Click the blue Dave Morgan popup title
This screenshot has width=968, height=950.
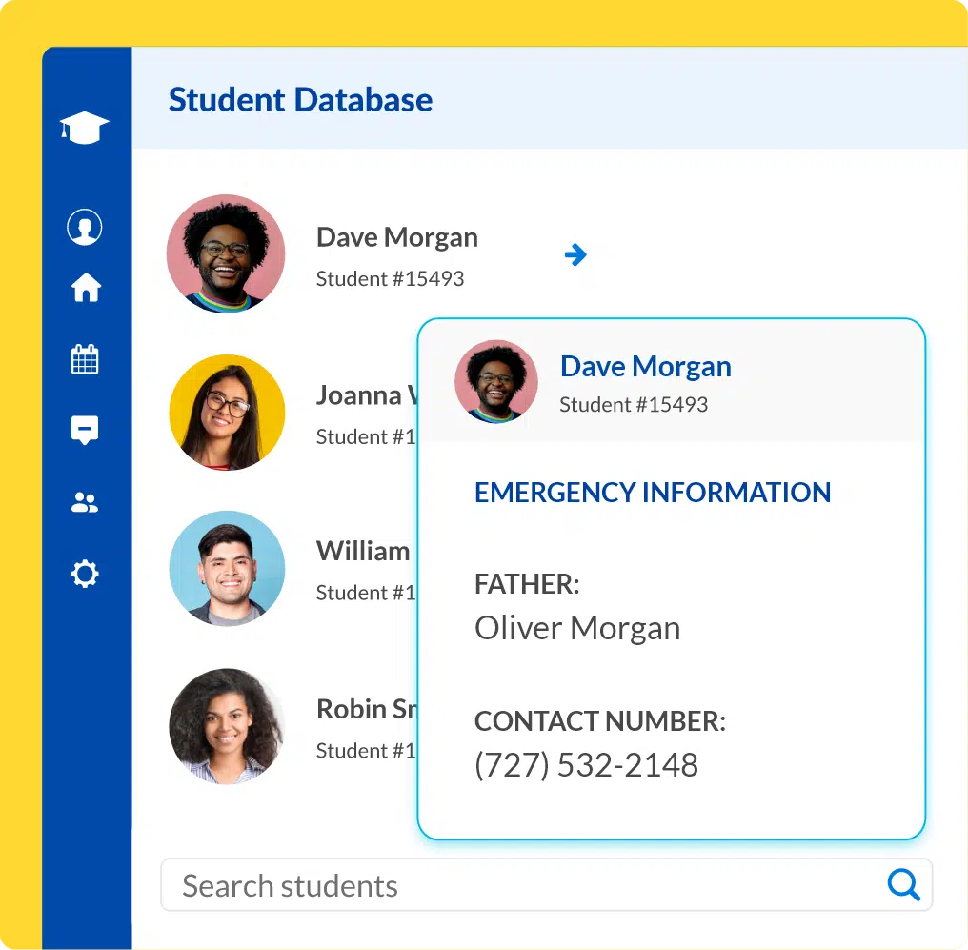coord(645,366)
